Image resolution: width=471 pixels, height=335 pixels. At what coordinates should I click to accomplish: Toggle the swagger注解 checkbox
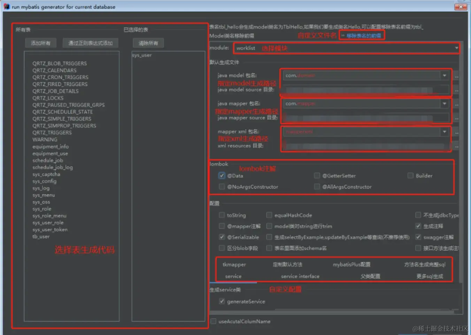click(x=418, y=237)
